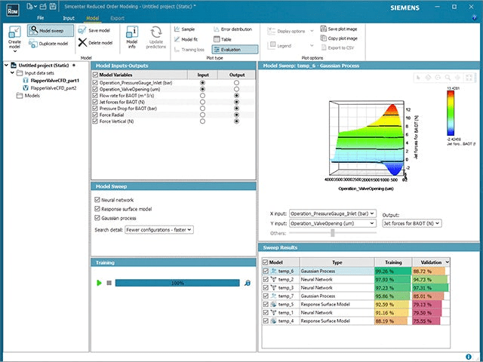Toggle the Gaussian process checkbox
483x362 pixels.
pos(96,218)
